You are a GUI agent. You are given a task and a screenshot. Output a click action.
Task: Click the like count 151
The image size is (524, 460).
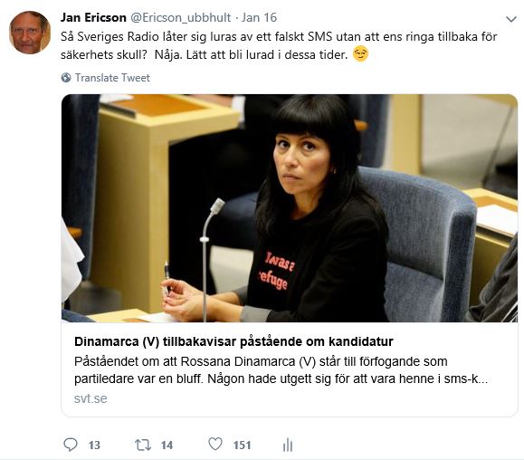coord(242,446)
